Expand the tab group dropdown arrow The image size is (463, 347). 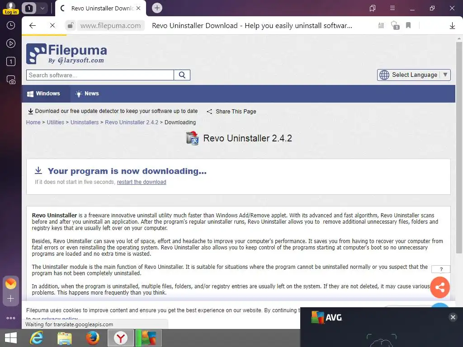(x=42, y=8)
